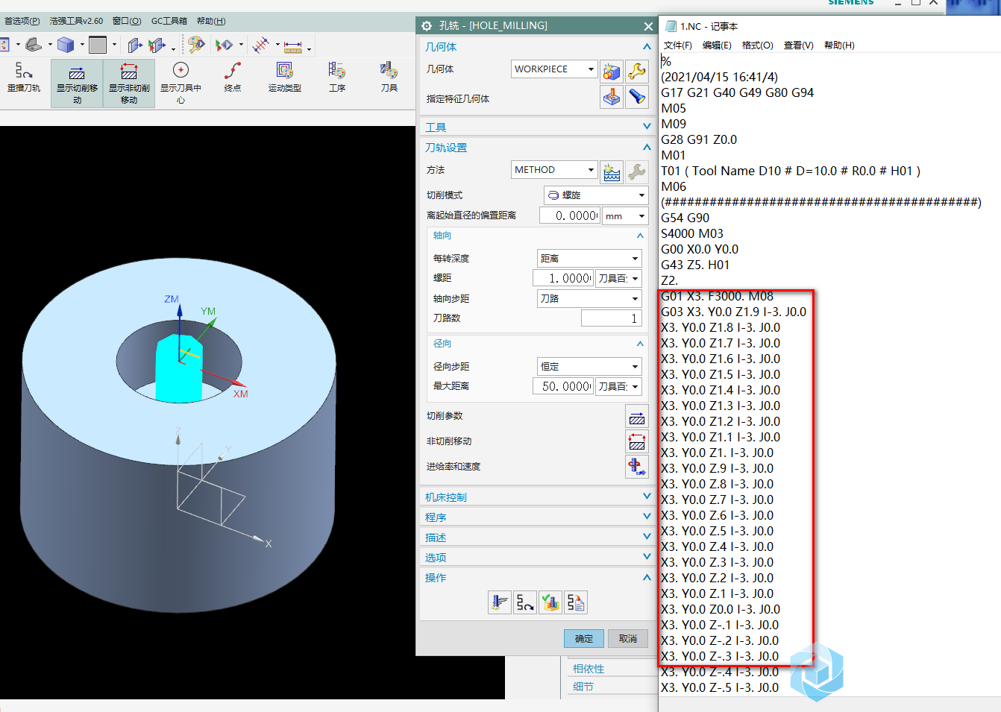Click the gray sheet-metal style icon
This screenshot has height=712, width=1001.
tap(34, 45)
